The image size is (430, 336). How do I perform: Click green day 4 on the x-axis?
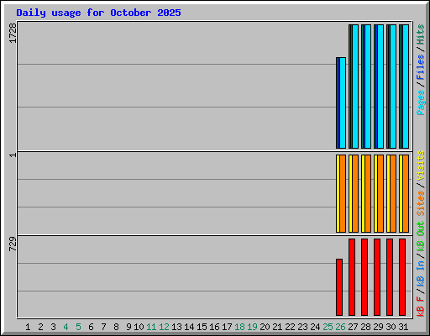point(66,327)
